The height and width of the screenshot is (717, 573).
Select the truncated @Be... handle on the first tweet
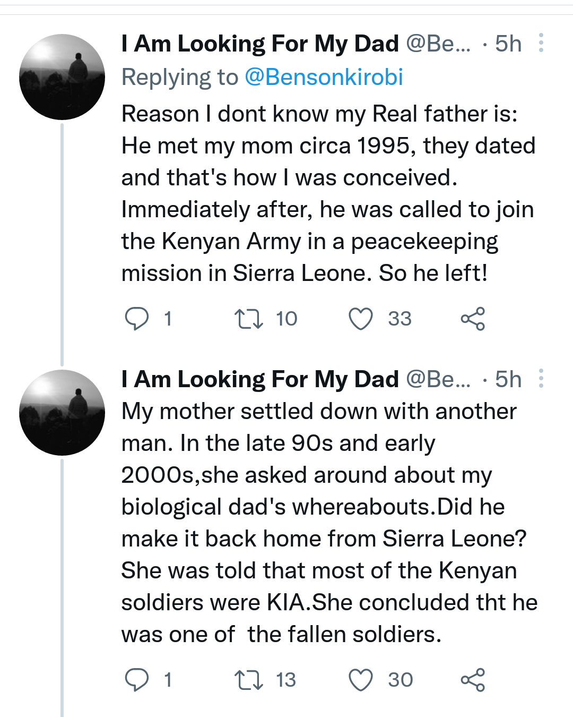tap(438, 44)
